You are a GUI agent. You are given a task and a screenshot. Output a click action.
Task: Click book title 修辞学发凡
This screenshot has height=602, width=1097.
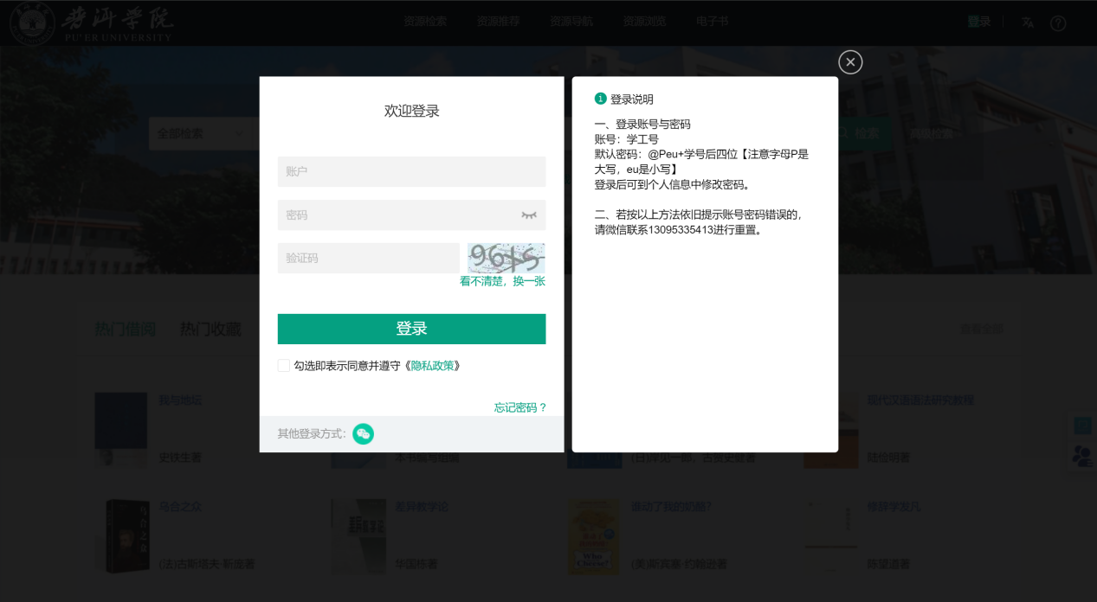[x=894, y=507]
